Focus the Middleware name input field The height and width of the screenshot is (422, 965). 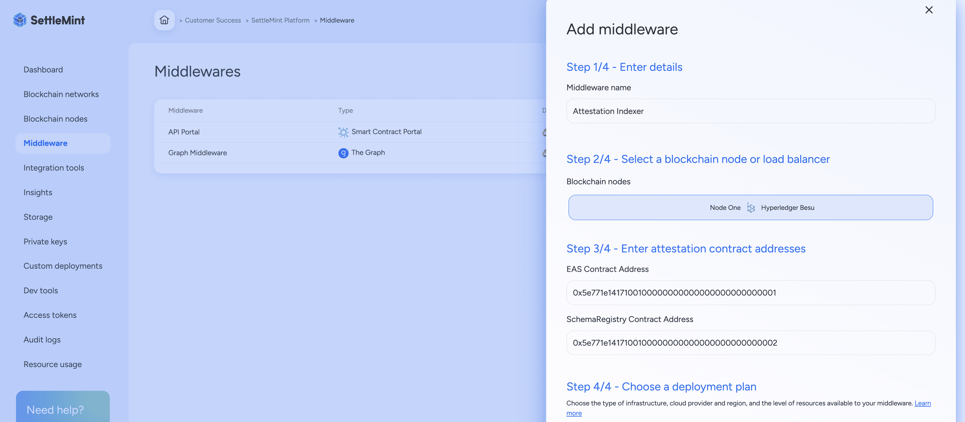click(x=751, y=111)
